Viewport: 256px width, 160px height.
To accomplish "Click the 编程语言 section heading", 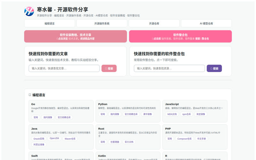I will (x=39, y=95).
